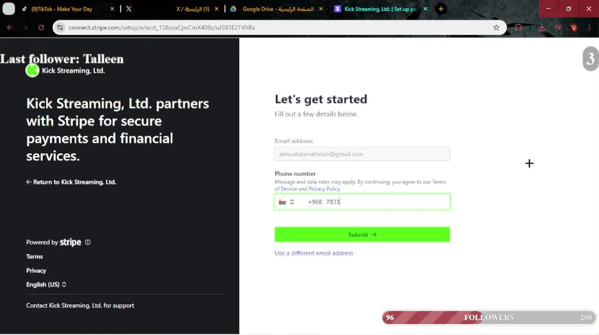Open Terms of Service link under Phone number
The width and height of the screenshot is (599, 335).
[x=360, y=185]
